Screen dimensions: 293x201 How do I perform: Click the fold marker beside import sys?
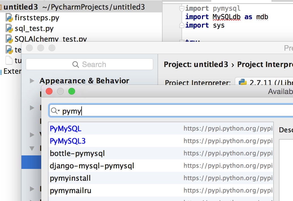[182, 25]
